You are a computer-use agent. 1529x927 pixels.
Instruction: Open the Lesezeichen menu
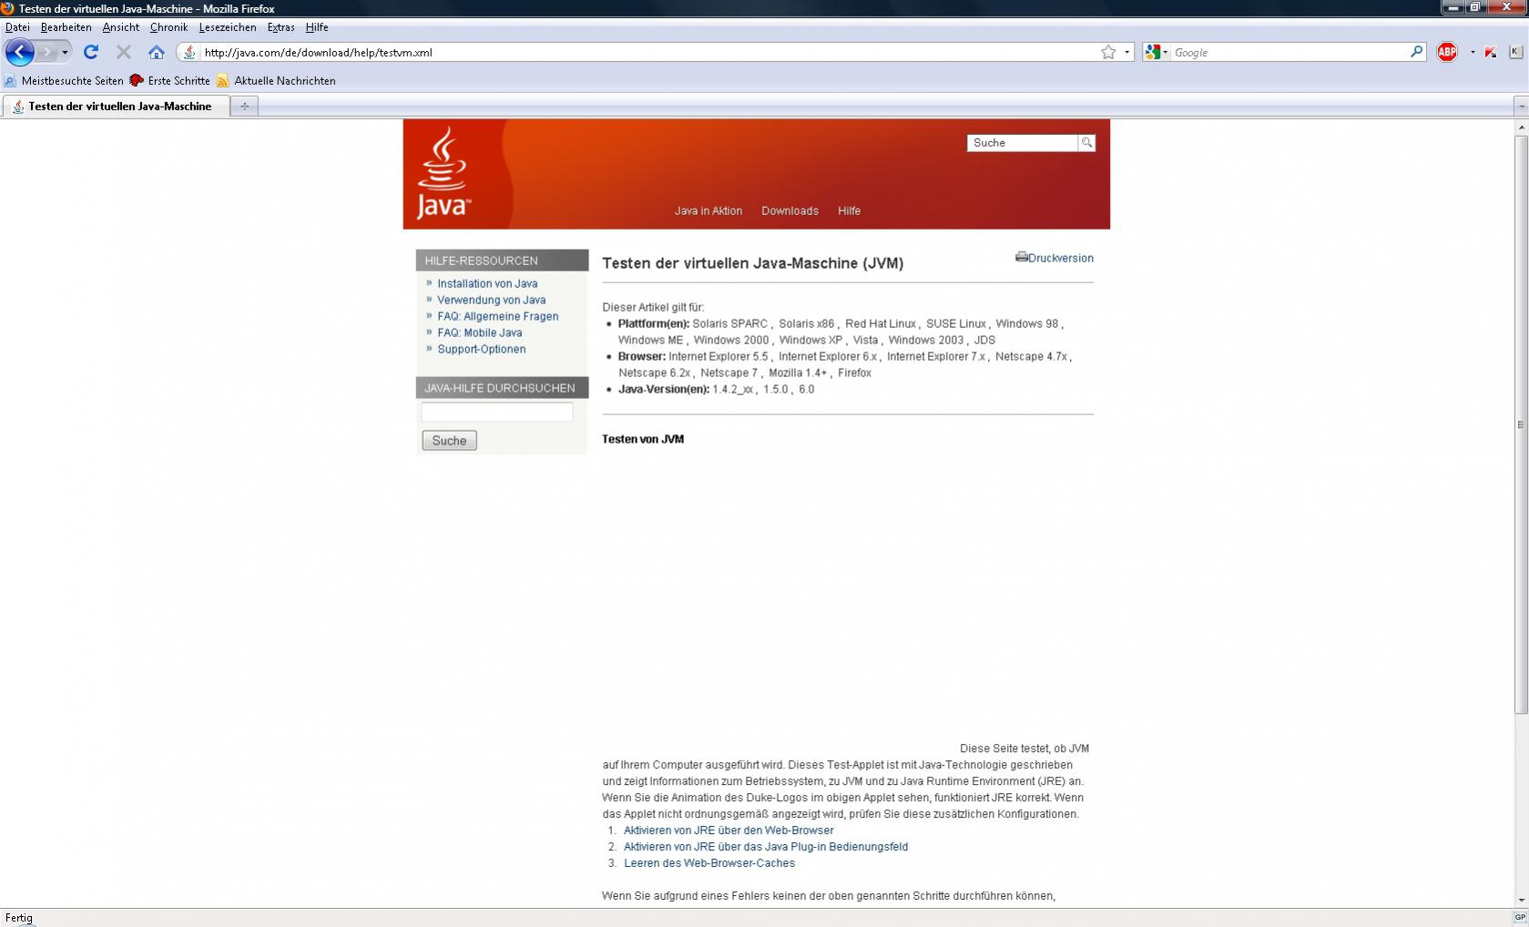(227, 27)
